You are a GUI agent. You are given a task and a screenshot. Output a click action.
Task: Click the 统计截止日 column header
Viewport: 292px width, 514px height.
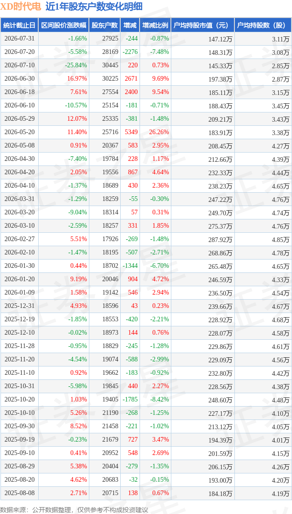pyautogui.click(x=19, y=25)
